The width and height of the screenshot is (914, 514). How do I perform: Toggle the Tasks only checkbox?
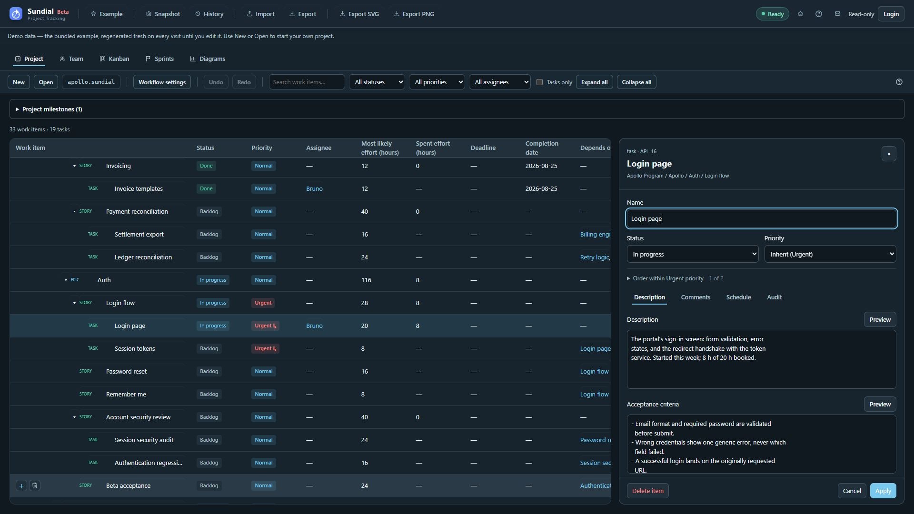(539, 82)
